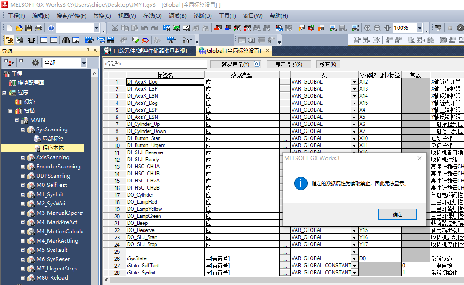Click the Print icon in toolbar
This screenshot has width=464, height=285.
click(38, 28)
